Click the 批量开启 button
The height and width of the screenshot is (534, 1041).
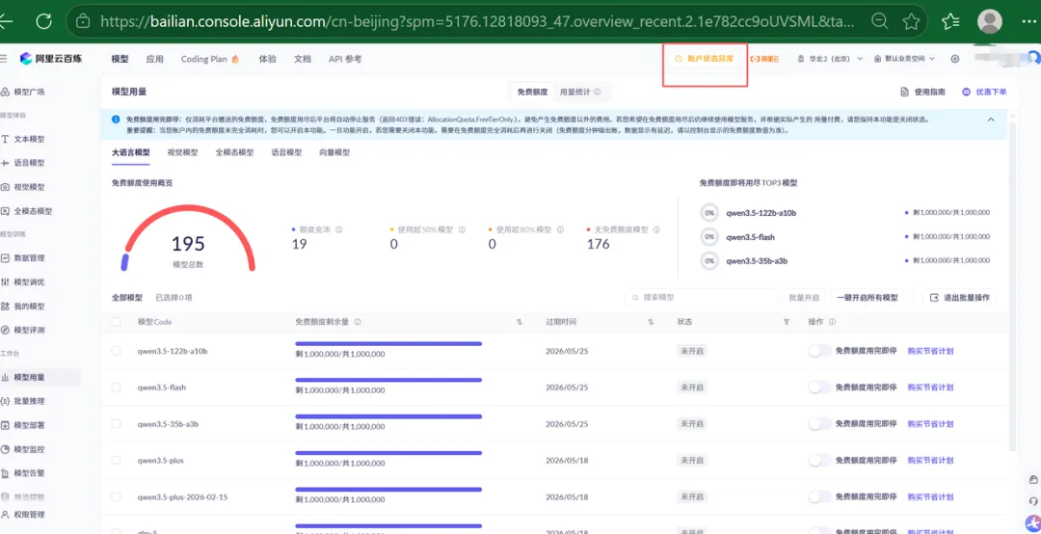click(x=804, y=298)
